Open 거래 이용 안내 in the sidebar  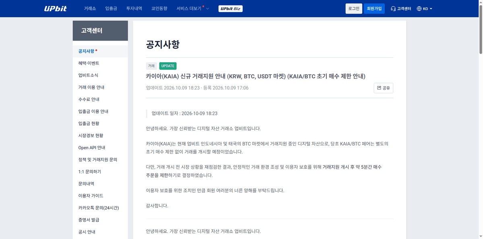[100, 87]
